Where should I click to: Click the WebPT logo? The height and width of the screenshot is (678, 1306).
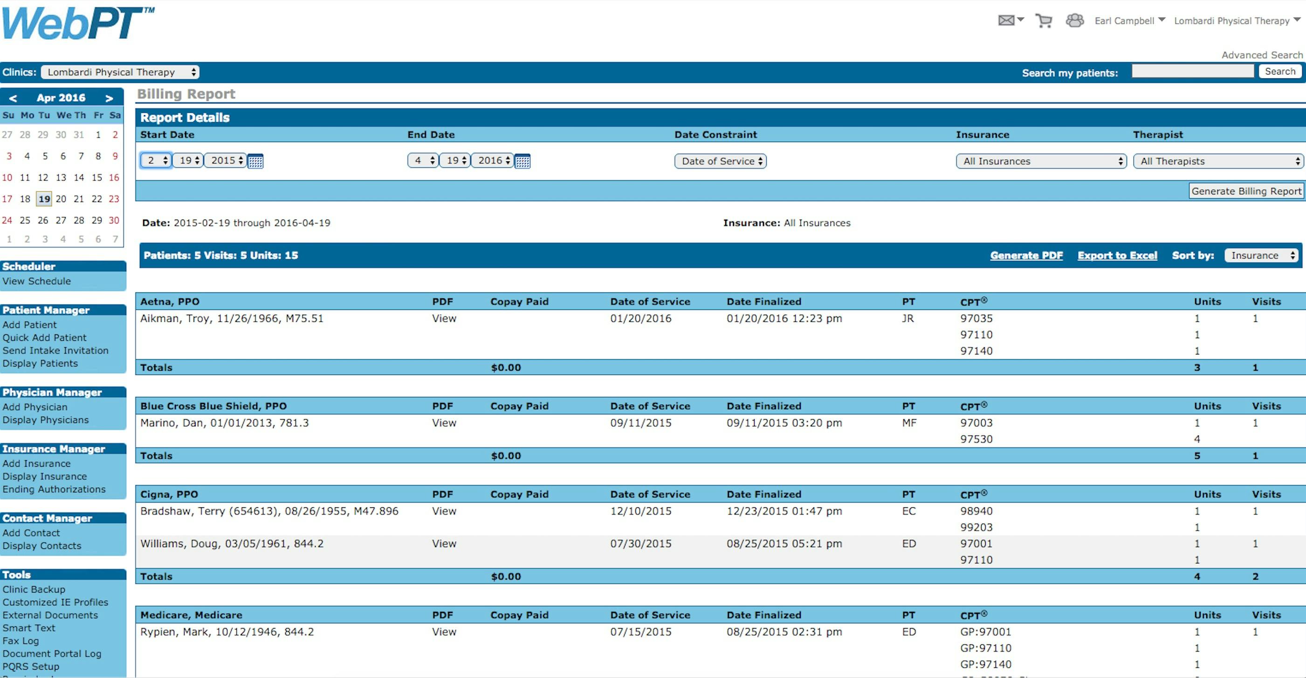[77, 23]
